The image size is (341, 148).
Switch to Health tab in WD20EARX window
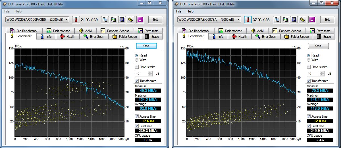pos(68,37)
